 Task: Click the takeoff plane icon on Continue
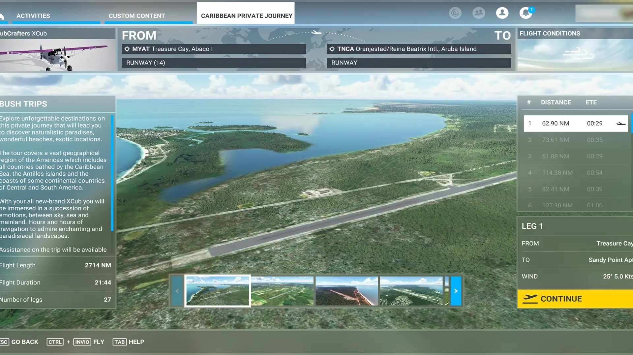click(530, 299)
